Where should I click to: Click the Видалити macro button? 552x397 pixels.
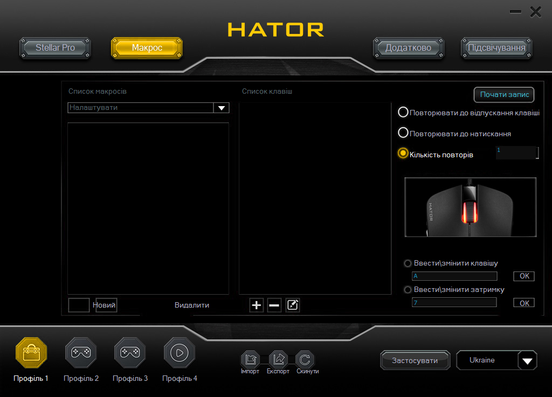[x=192, y=305]
